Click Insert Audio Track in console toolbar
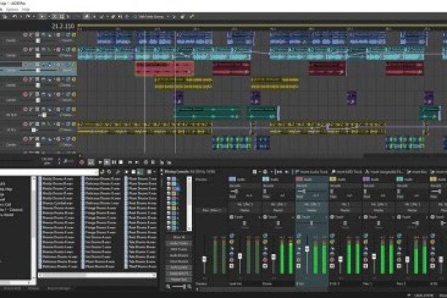447x298 pixels. 312,171
